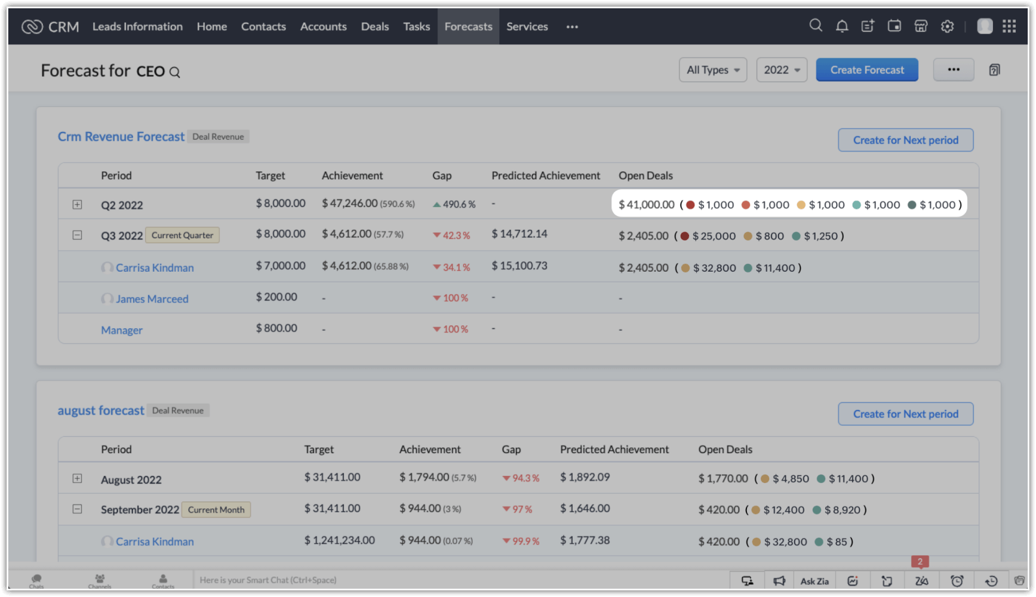Switch to the Deals tab
This screenshot has height=597, width=1036.
click(x=374, y=26)
